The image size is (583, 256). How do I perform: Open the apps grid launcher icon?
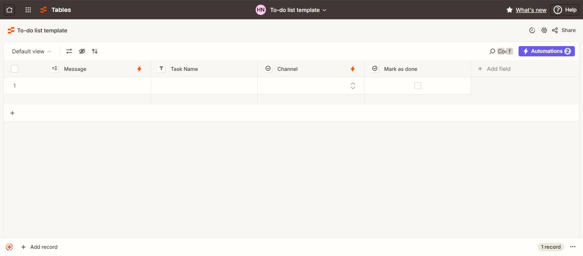tap(28, 10)
